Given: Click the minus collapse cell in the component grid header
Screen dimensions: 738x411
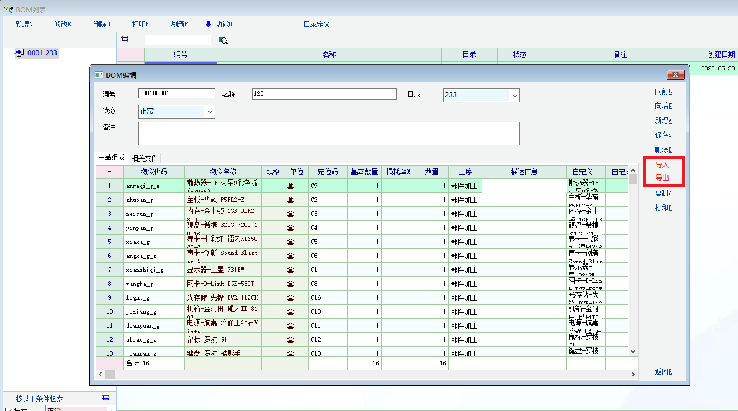Looking at the screenshot, I should click(109, 172).
